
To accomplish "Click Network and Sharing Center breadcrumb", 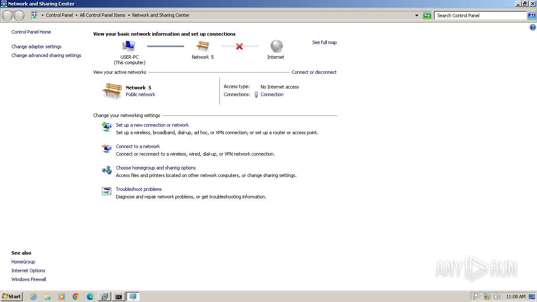I will 161,15.
